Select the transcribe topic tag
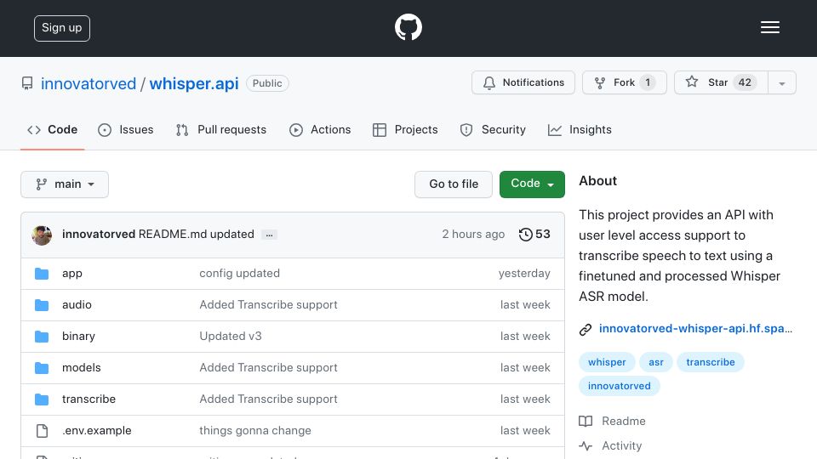Screen dimensions: 817x459 (710, 362)
